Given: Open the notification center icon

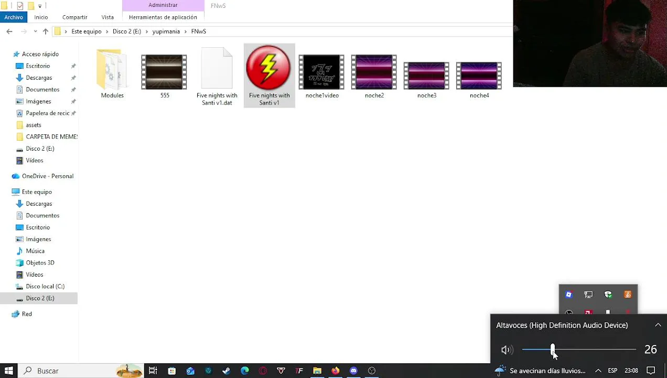Looking at the screenshot, I should pos(651,371).
